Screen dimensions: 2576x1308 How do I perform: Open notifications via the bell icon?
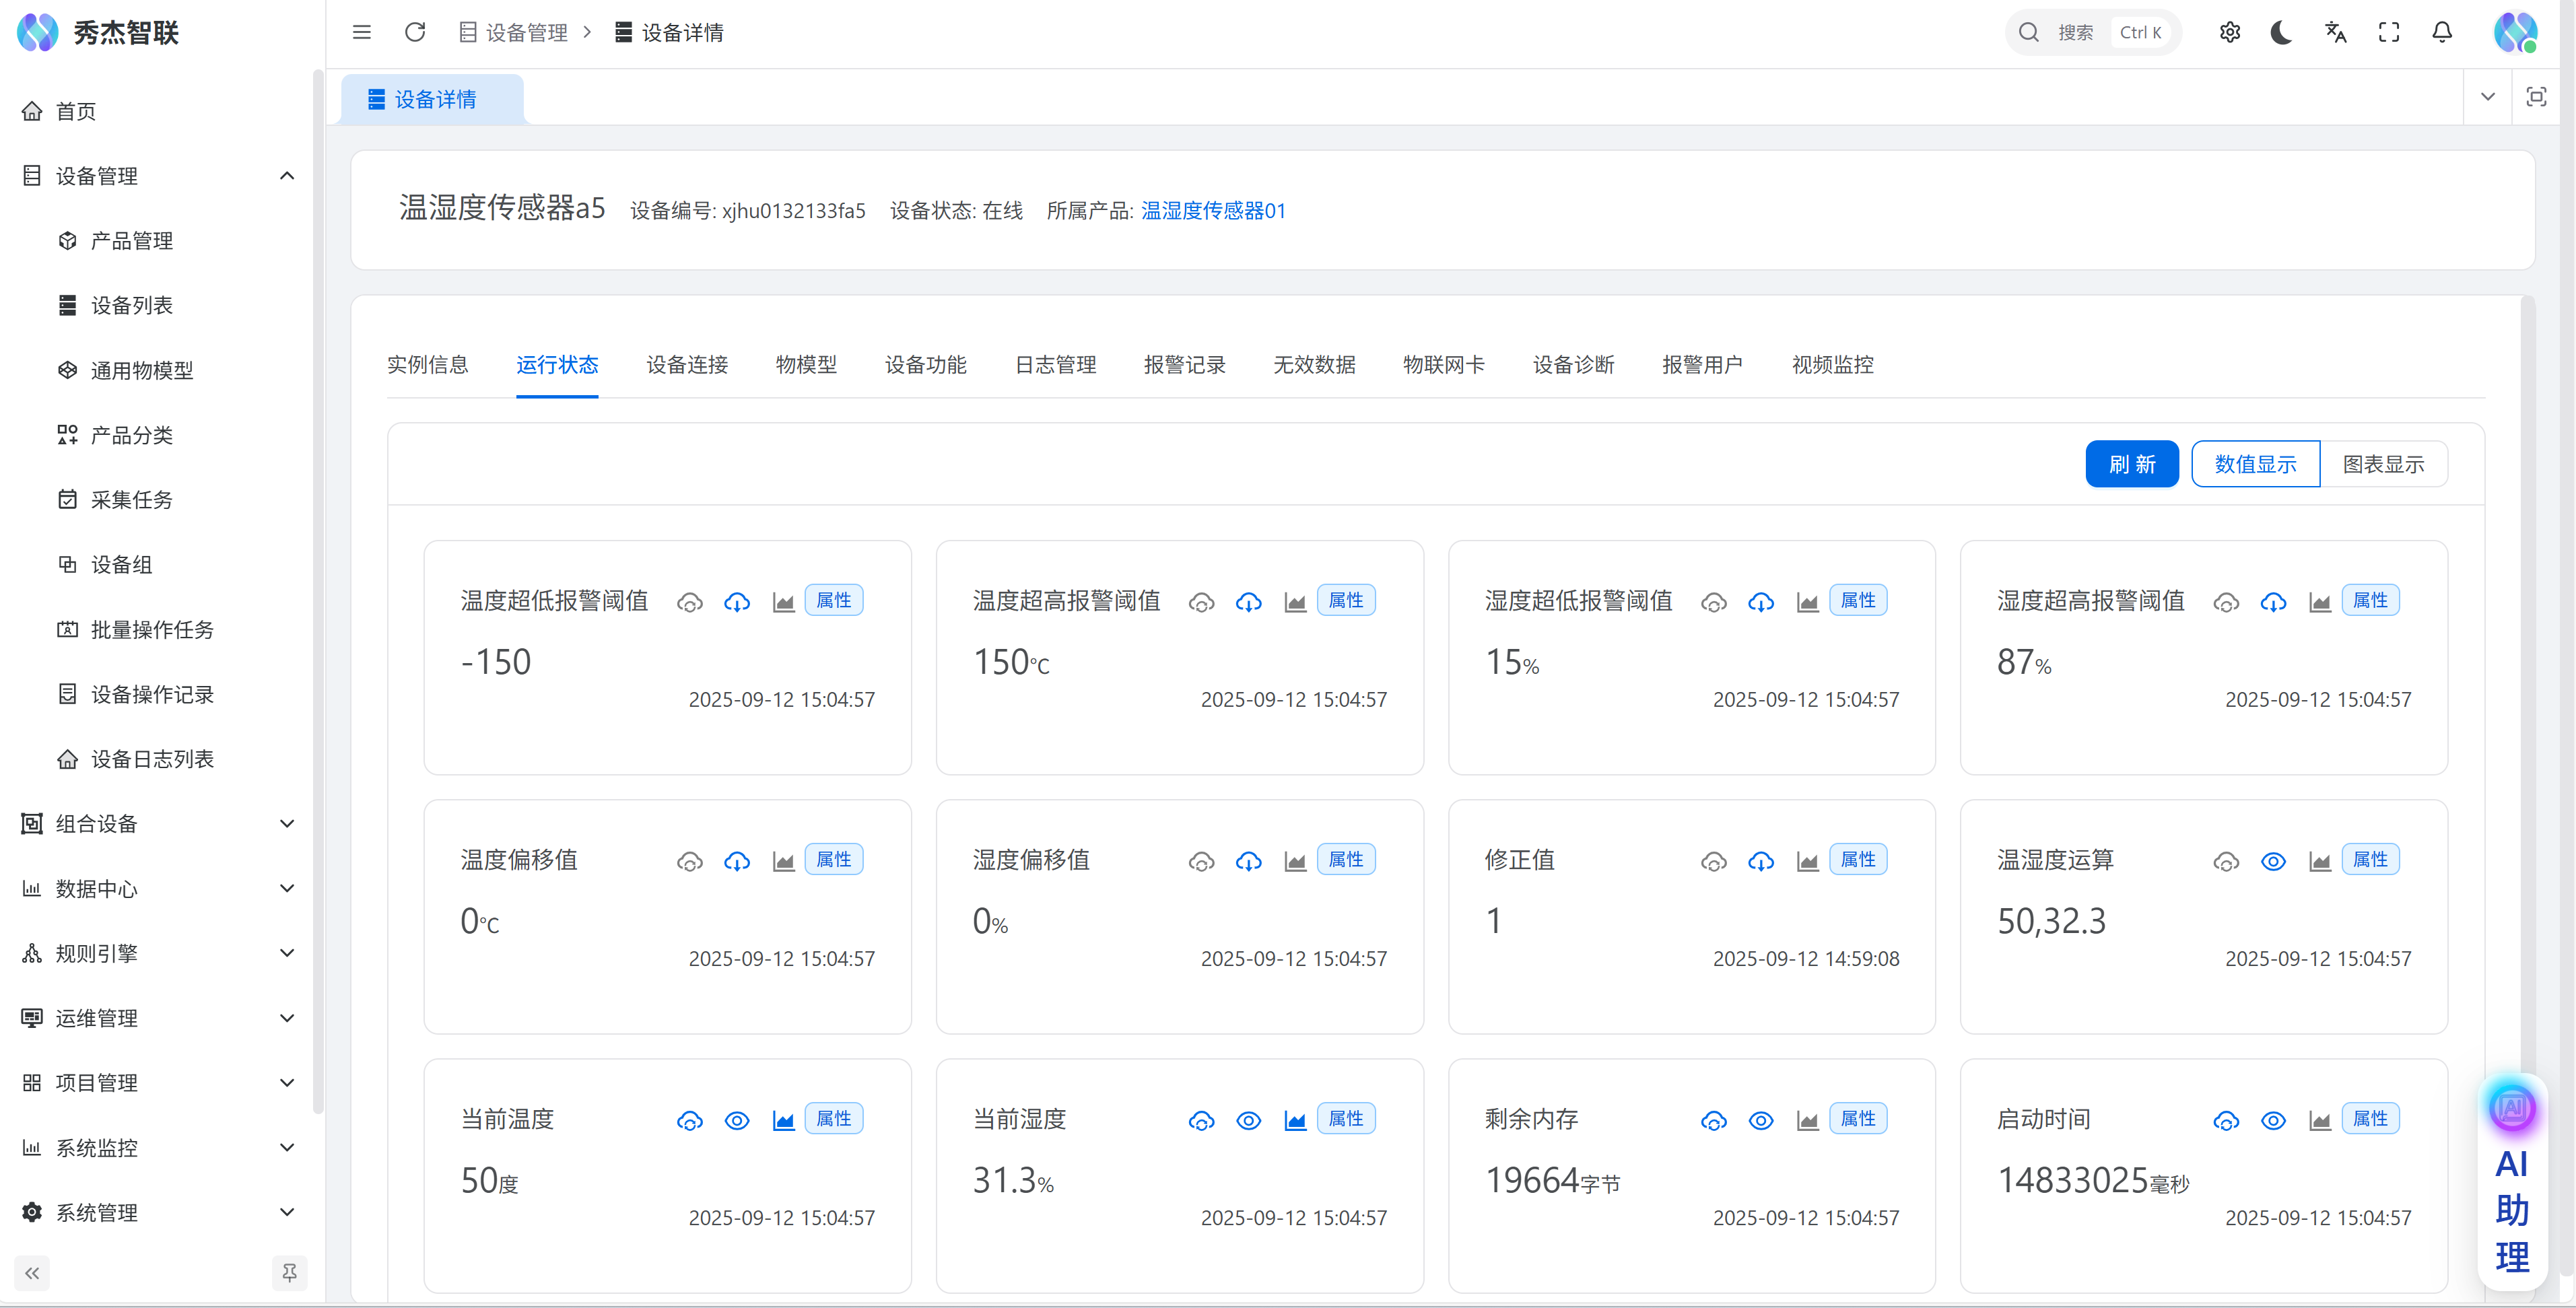[x=2442, y=32]
